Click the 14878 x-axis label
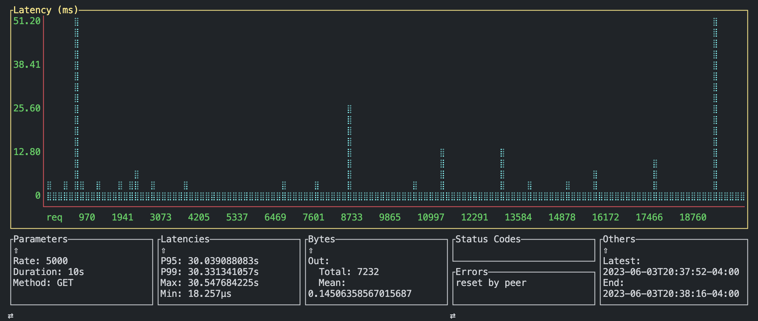Screen dimensions: 758x321 pyautogui.click(x=562, y=217)
